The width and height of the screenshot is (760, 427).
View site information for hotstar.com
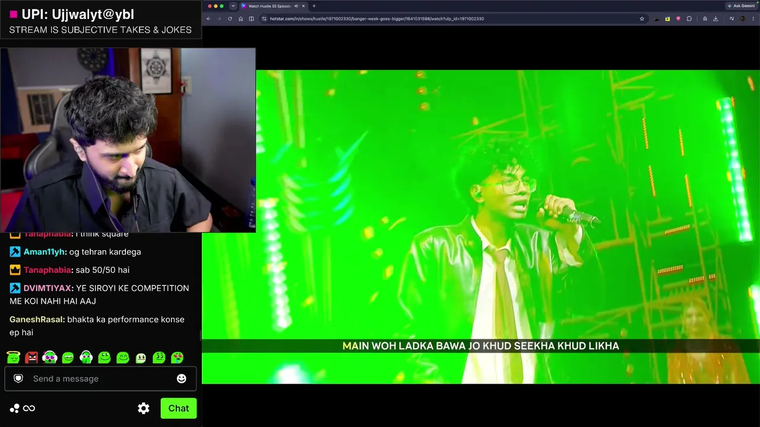pos(265,18)
